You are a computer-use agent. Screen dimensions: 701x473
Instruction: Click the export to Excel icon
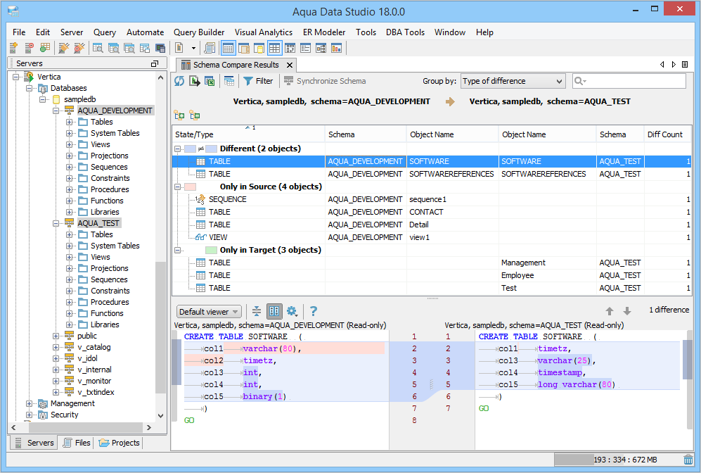[x=210, y=81]
